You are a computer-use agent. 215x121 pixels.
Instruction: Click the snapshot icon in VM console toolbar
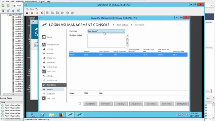click(x=47, y=13)
